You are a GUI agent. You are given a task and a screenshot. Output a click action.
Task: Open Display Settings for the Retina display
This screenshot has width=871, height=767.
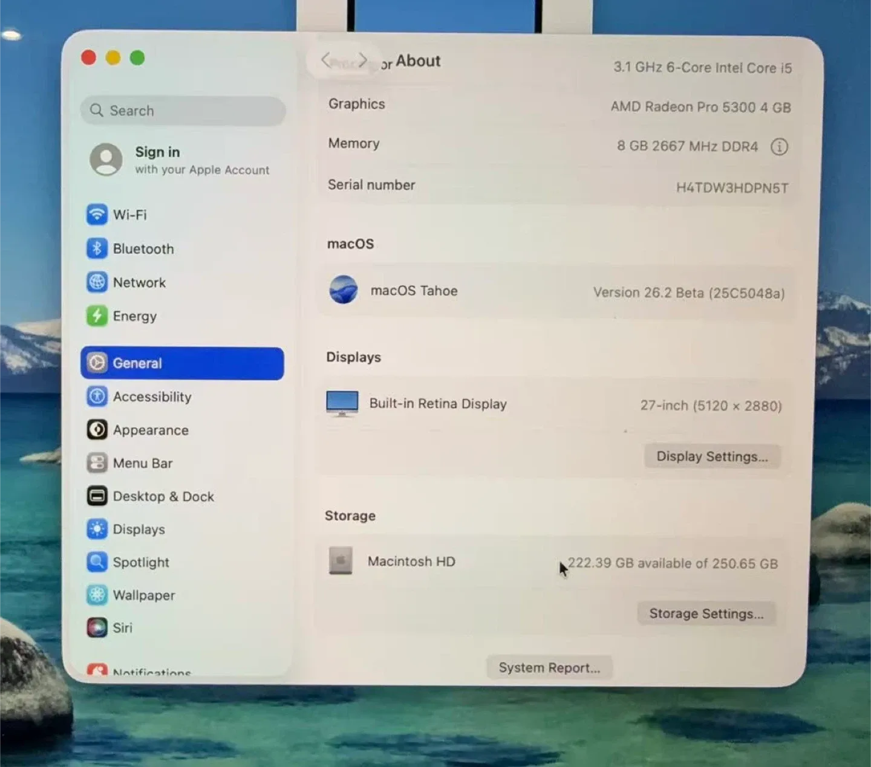coord(712,456)
